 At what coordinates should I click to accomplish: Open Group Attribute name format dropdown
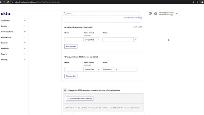(x=92, y=69)
